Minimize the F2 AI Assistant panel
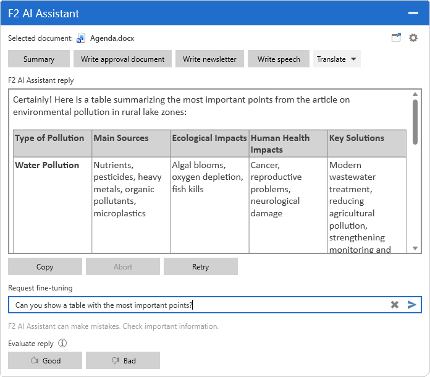Viewport: 430px width, 377px height. [413, 13]
